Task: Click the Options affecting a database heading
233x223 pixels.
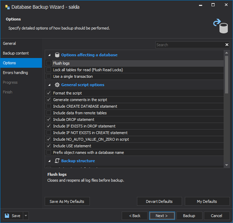Action: (90, 55)
